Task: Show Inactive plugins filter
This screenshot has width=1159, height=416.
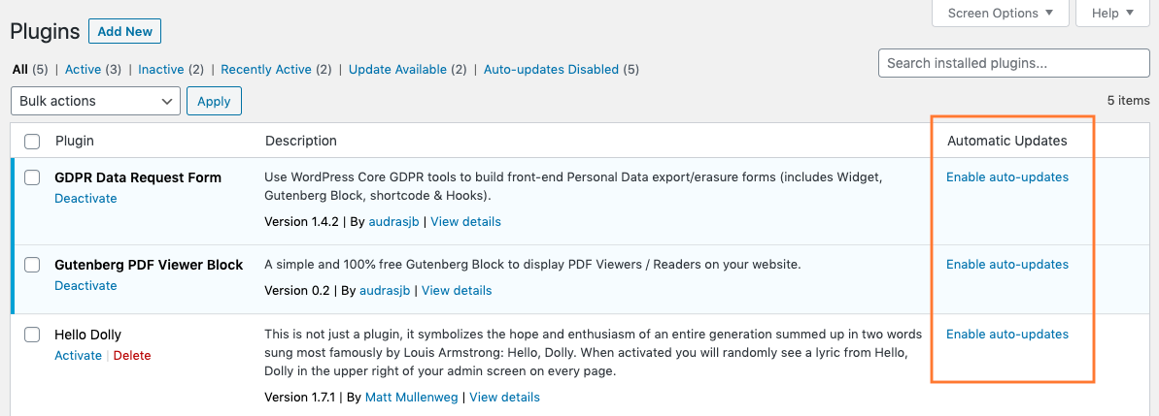Action: [x=161, y=70]
